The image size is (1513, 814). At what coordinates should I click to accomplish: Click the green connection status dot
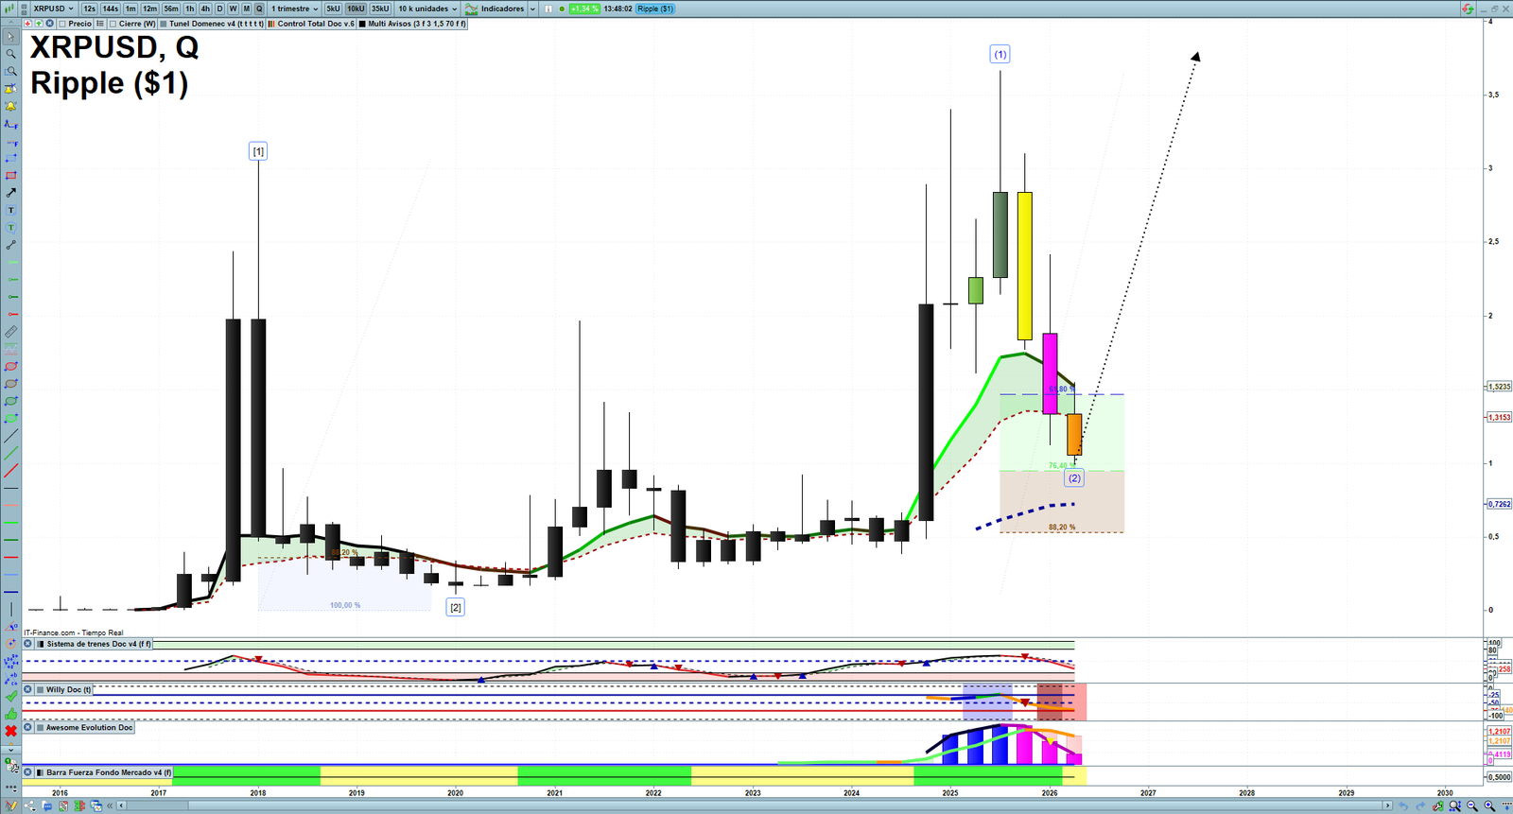tap(562, 9)
